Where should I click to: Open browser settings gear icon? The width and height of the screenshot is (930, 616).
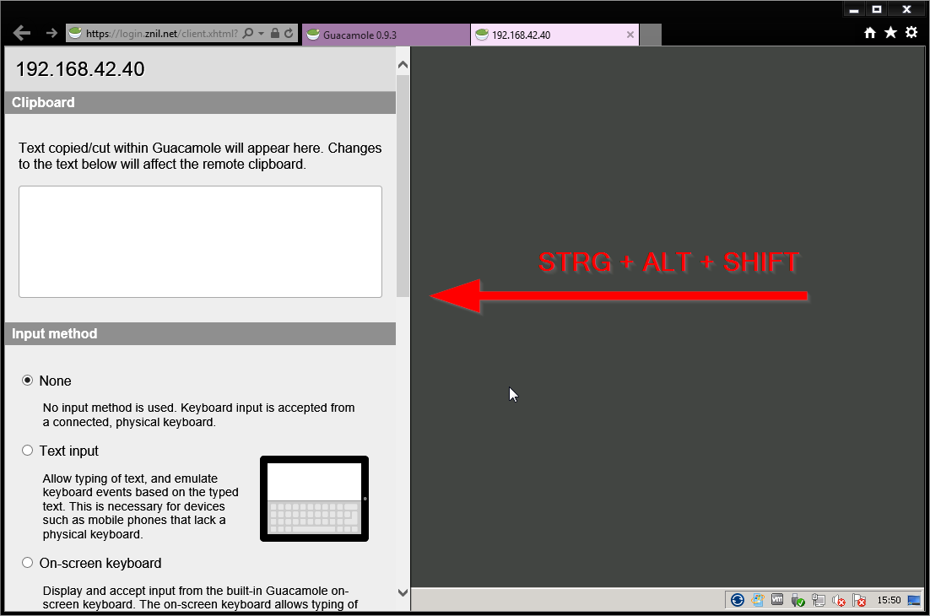pos(911,33)
